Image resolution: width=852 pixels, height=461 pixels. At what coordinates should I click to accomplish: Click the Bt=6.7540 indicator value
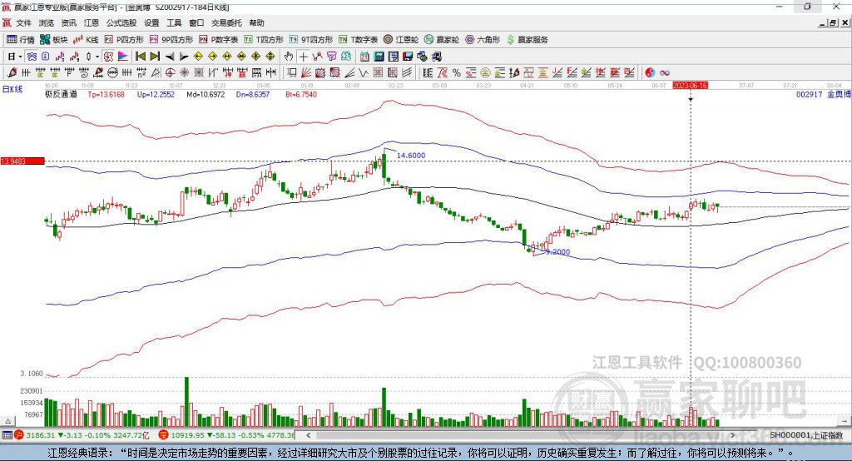301,94
